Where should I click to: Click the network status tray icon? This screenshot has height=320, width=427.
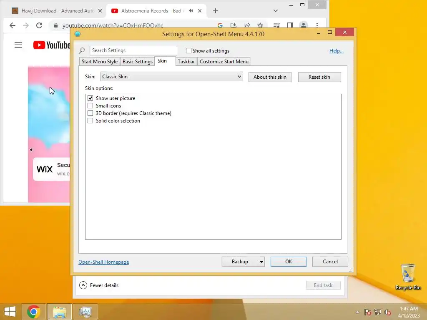[x=378, y=312]
